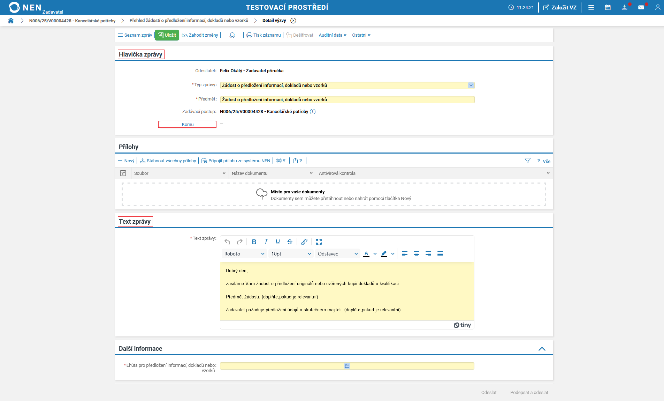
Task: Insert a link using the editor toolbar
Action: (304, 242)
